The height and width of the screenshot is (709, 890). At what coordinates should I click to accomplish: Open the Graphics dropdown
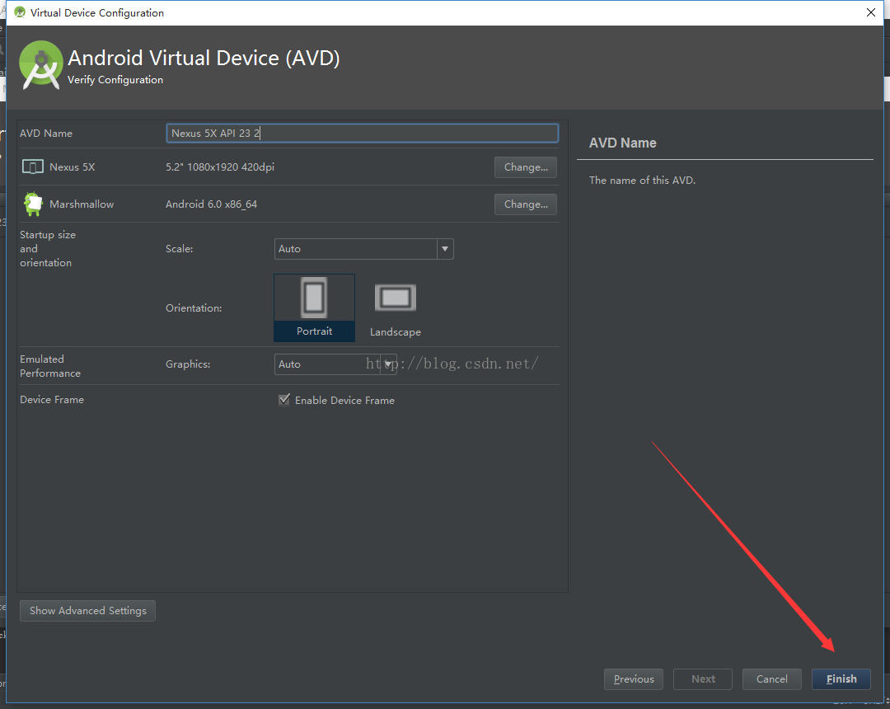click(x=335, y=364)
